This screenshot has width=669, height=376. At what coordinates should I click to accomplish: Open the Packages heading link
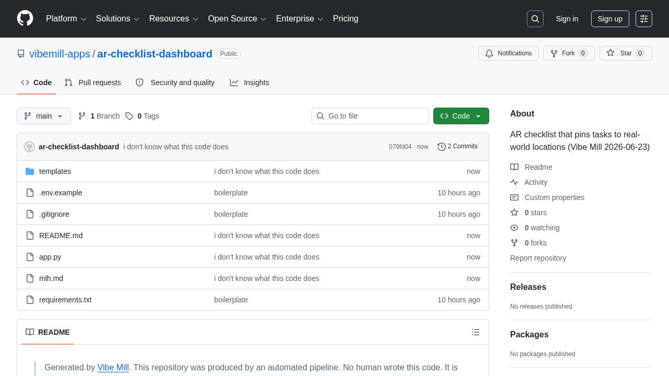(x=529, y=335)
